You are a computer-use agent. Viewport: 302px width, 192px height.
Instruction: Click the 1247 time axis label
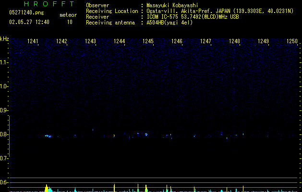[x=205, y=41]
